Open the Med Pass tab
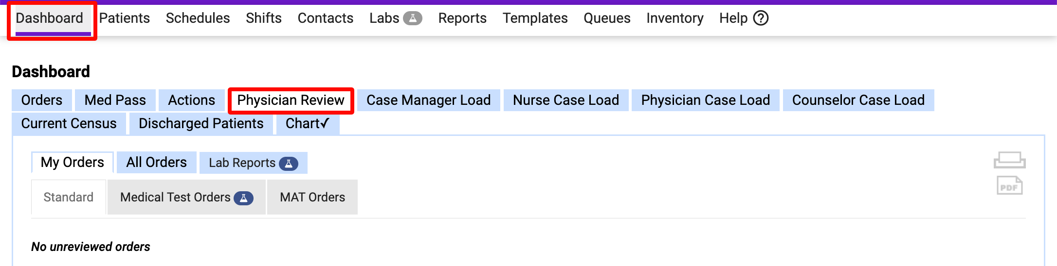1057x266 pixels. [x=115, y=100]
